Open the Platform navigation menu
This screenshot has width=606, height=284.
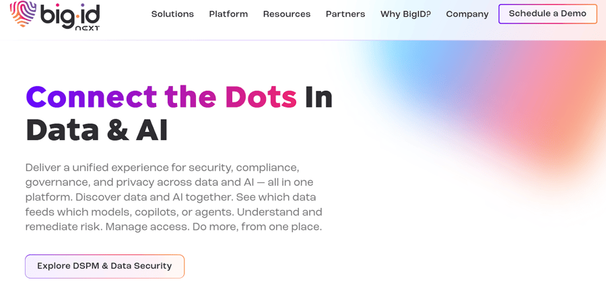tap(228, 14)
